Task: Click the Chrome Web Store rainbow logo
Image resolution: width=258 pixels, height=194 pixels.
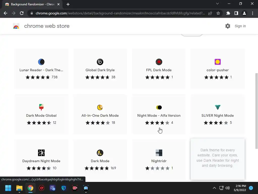Action: (16, 26)
